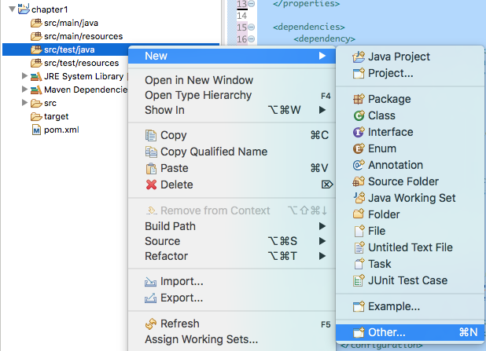Click the Folder icon in New submenu
486x351 pixels.
[x=359, y=214]
